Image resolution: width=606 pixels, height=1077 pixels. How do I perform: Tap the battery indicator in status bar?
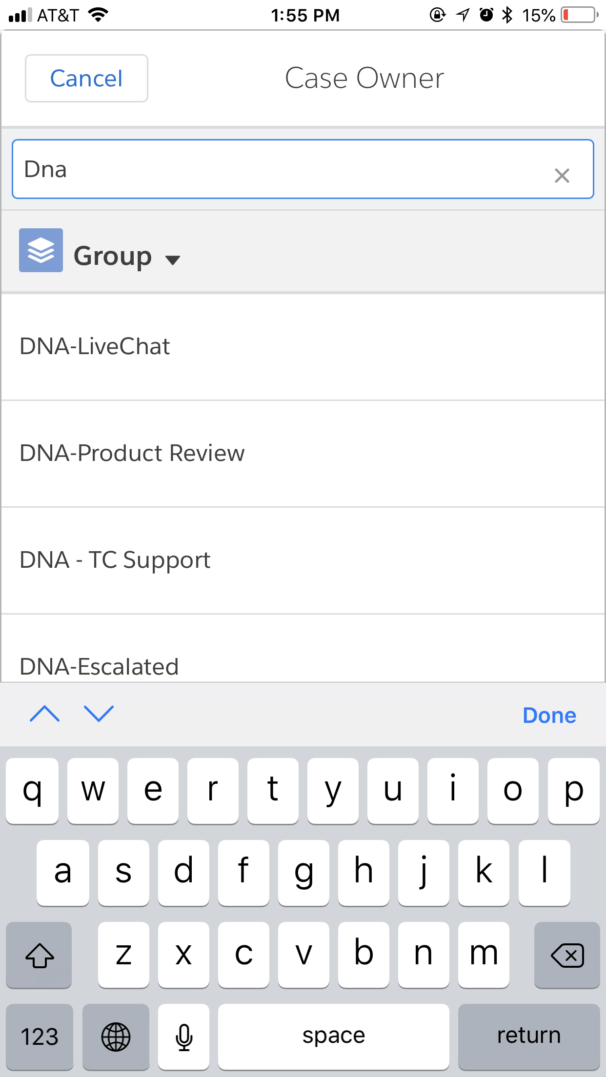pos(579,15)
